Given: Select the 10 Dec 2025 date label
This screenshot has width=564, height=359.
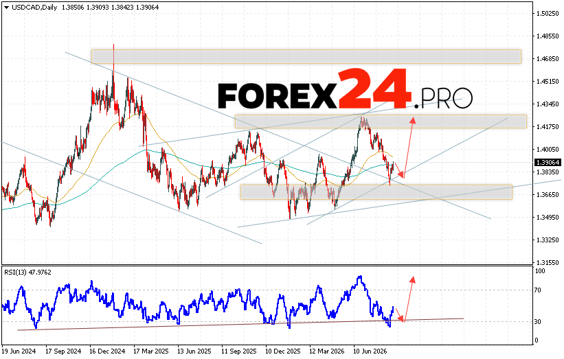Looking at the screenshot, I should click(283, 351).
